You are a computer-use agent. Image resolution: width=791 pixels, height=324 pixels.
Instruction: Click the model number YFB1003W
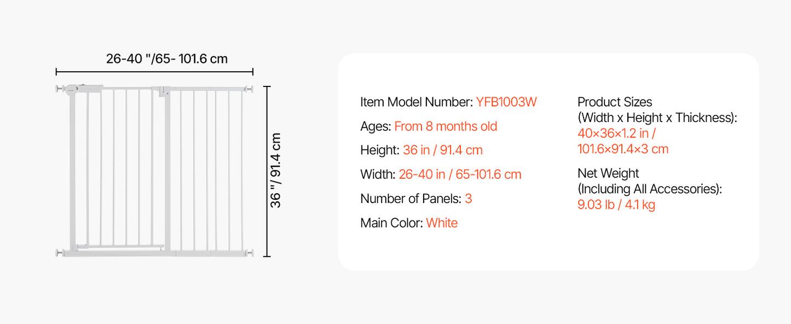(x=506, y=102)
